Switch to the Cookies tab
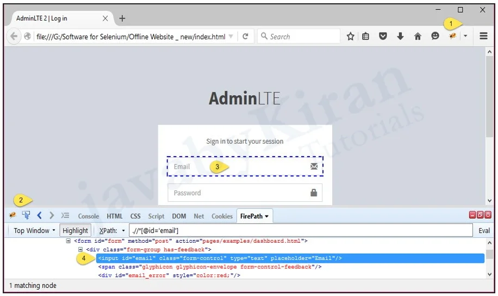The height and width of the screenshot is (296, 498). pos(222,216)
